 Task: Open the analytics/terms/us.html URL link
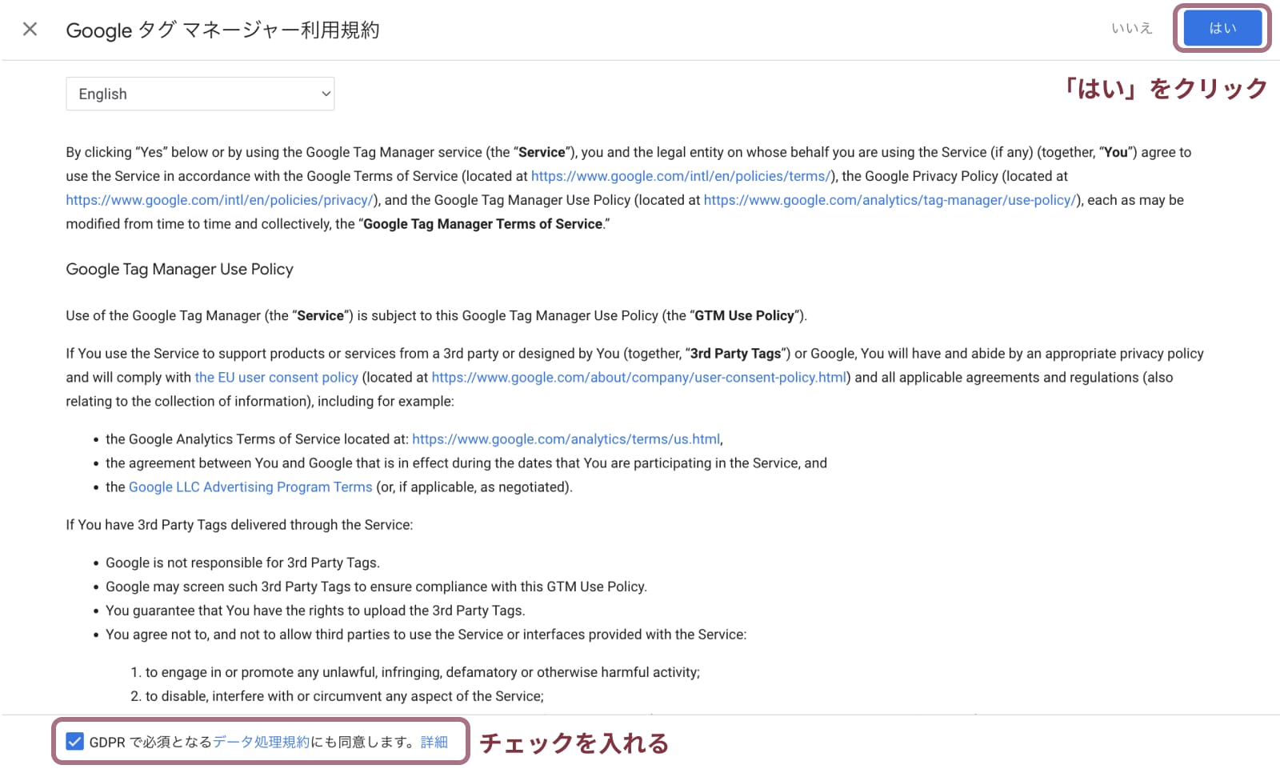click(x=566, y=439)
